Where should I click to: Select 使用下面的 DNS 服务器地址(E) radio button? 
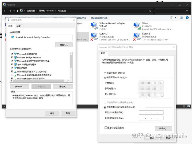(x=105, y=107)
